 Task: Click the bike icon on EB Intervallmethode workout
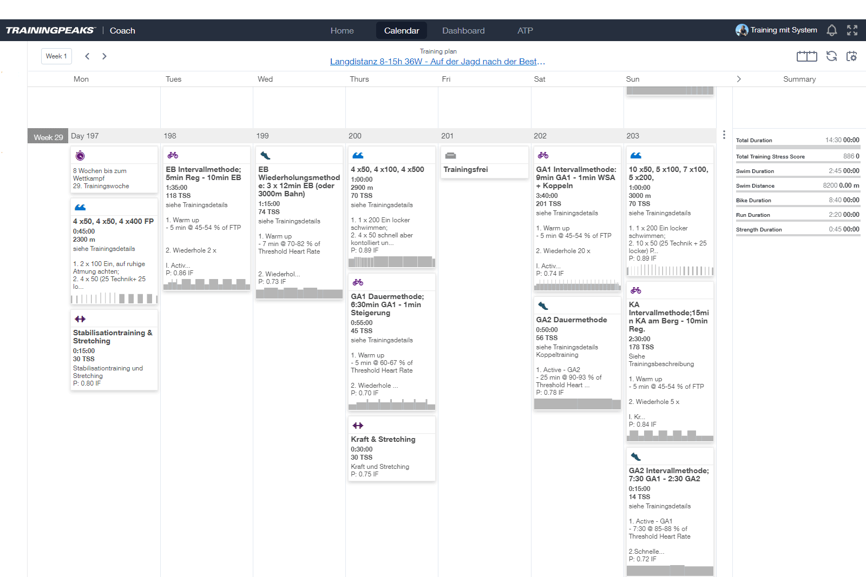[x=173, y=155]
